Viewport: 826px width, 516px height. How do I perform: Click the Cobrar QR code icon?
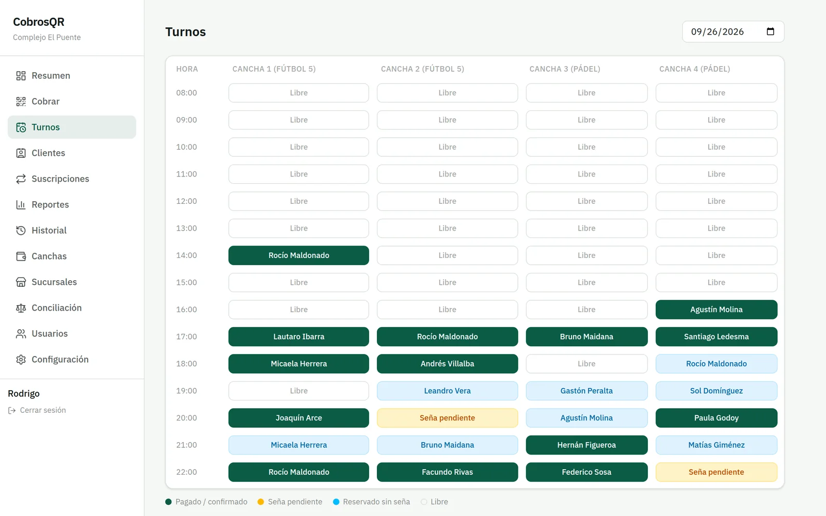click(x=21, y=102)
